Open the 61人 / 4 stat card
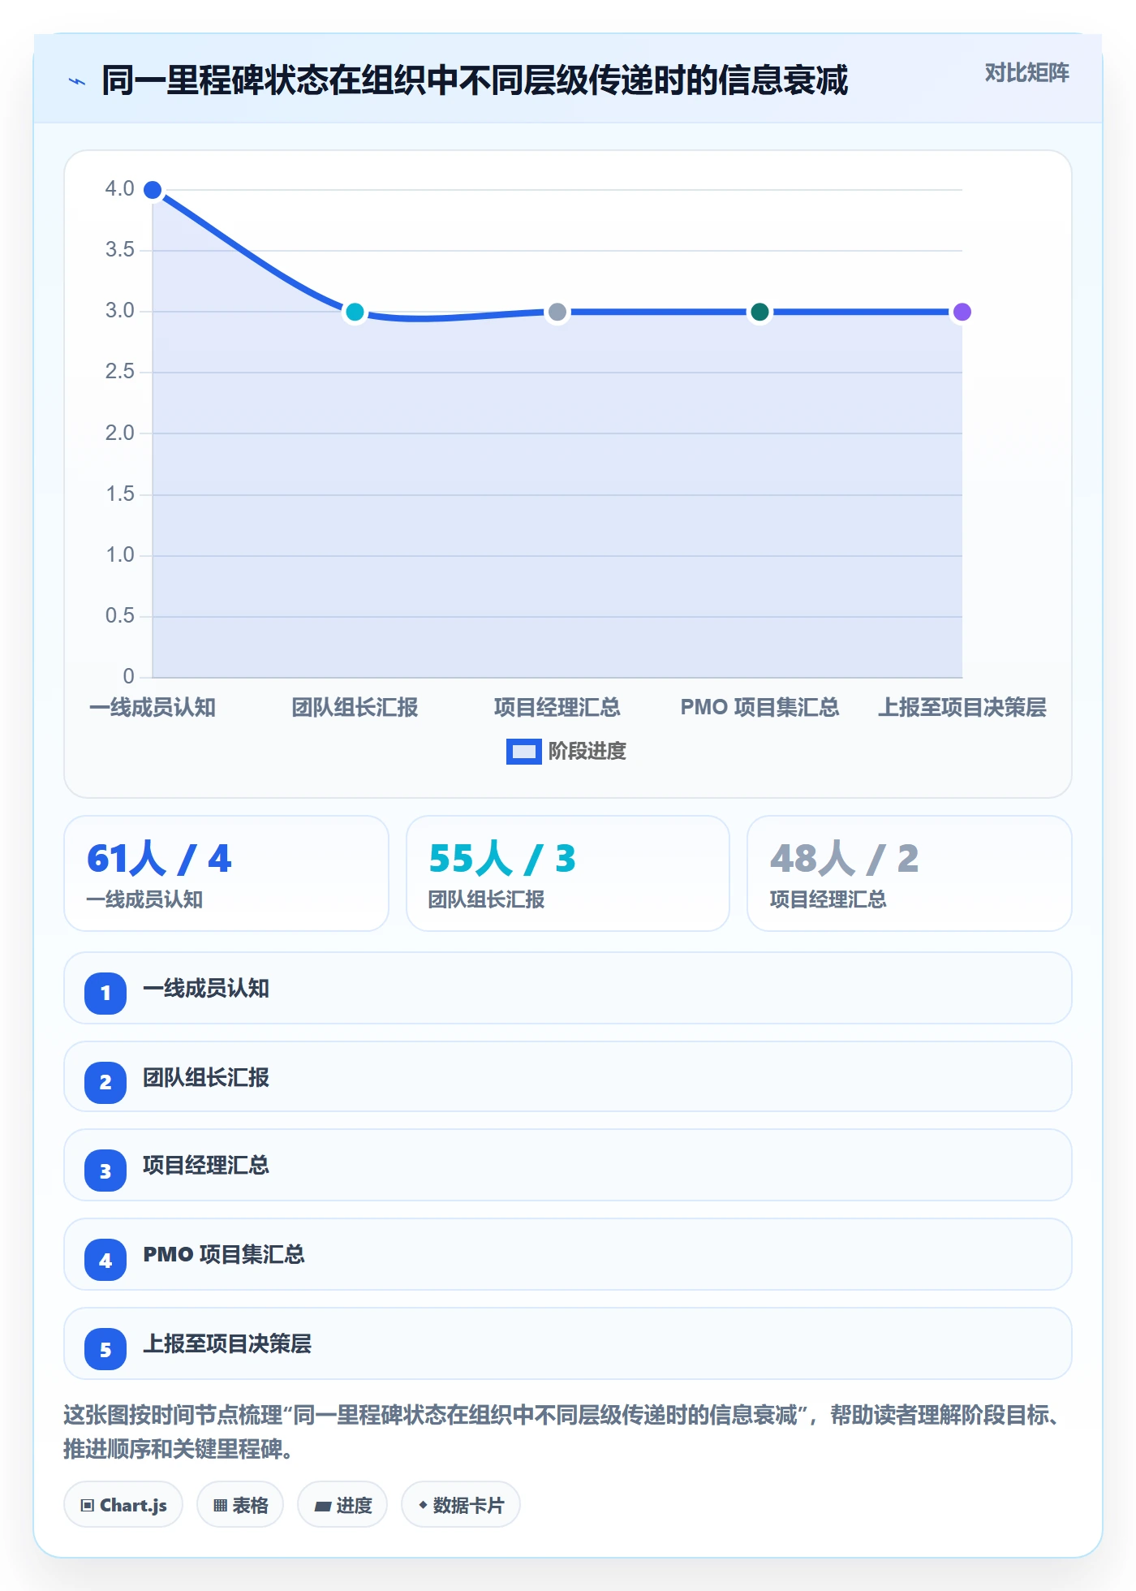 [226, 873]
